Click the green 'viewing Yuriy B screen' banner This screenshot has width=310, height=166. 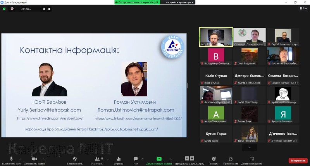[x=137, y=2]
